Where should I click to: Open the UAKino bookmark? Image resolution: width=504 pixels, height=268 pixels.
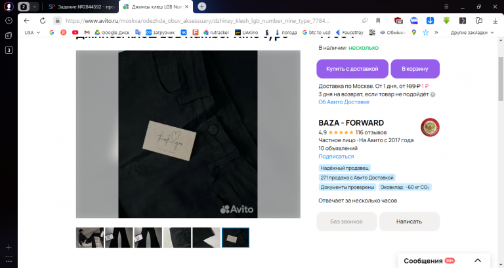pos(247,32)
